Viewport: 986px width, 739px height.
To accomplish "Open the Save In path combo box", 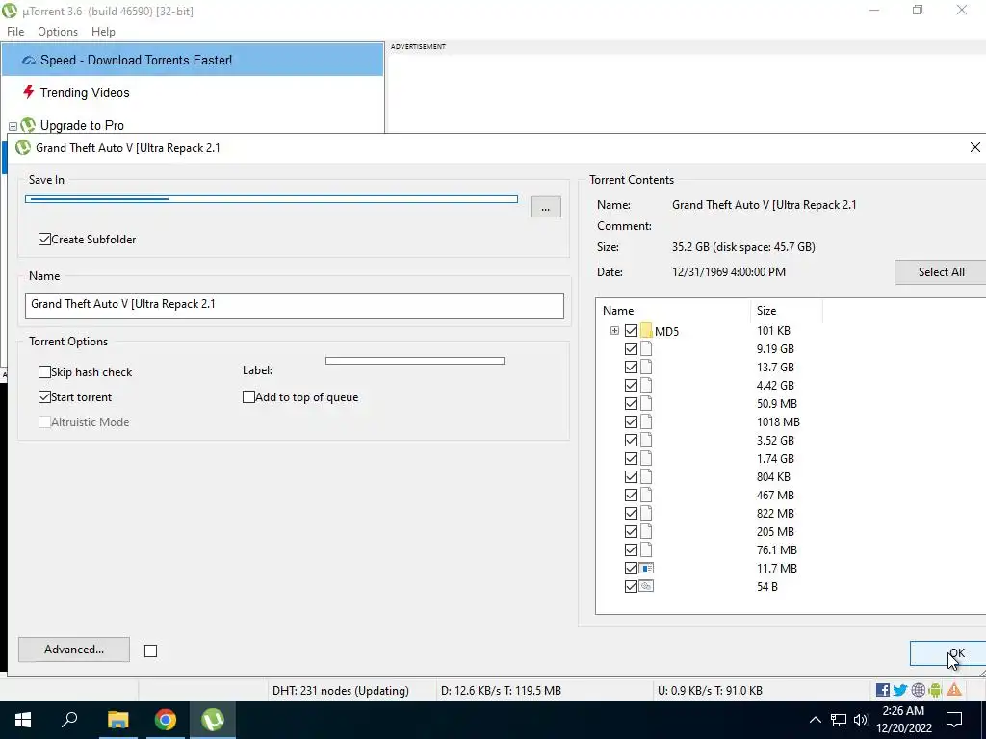I will [272, 198].
